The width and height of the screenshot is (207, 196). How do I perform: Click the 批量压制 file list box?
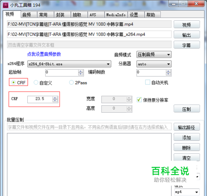coord(89,165)
